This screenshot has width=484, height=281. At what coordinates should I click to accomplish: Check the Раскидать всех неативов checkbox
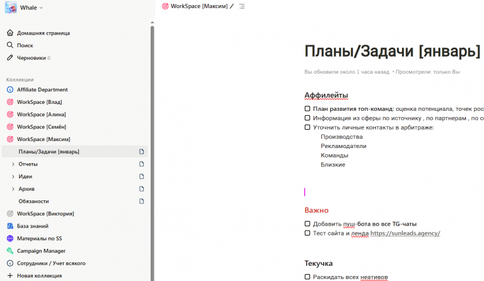[307, 277]
